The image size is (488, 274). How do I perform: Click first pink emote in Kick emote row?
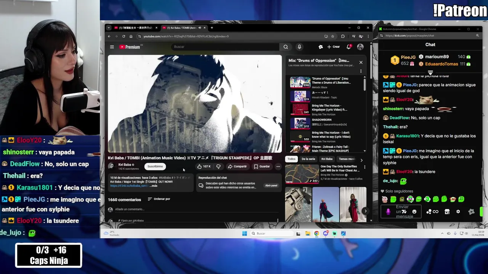(385, 199)
